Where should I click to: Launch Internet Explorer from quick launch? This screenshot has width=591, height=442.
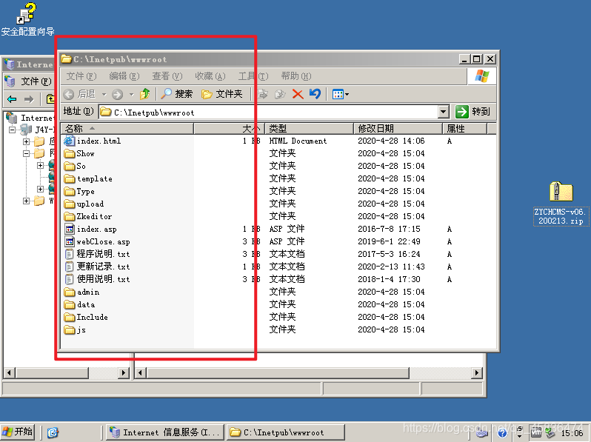pos(53,432)
